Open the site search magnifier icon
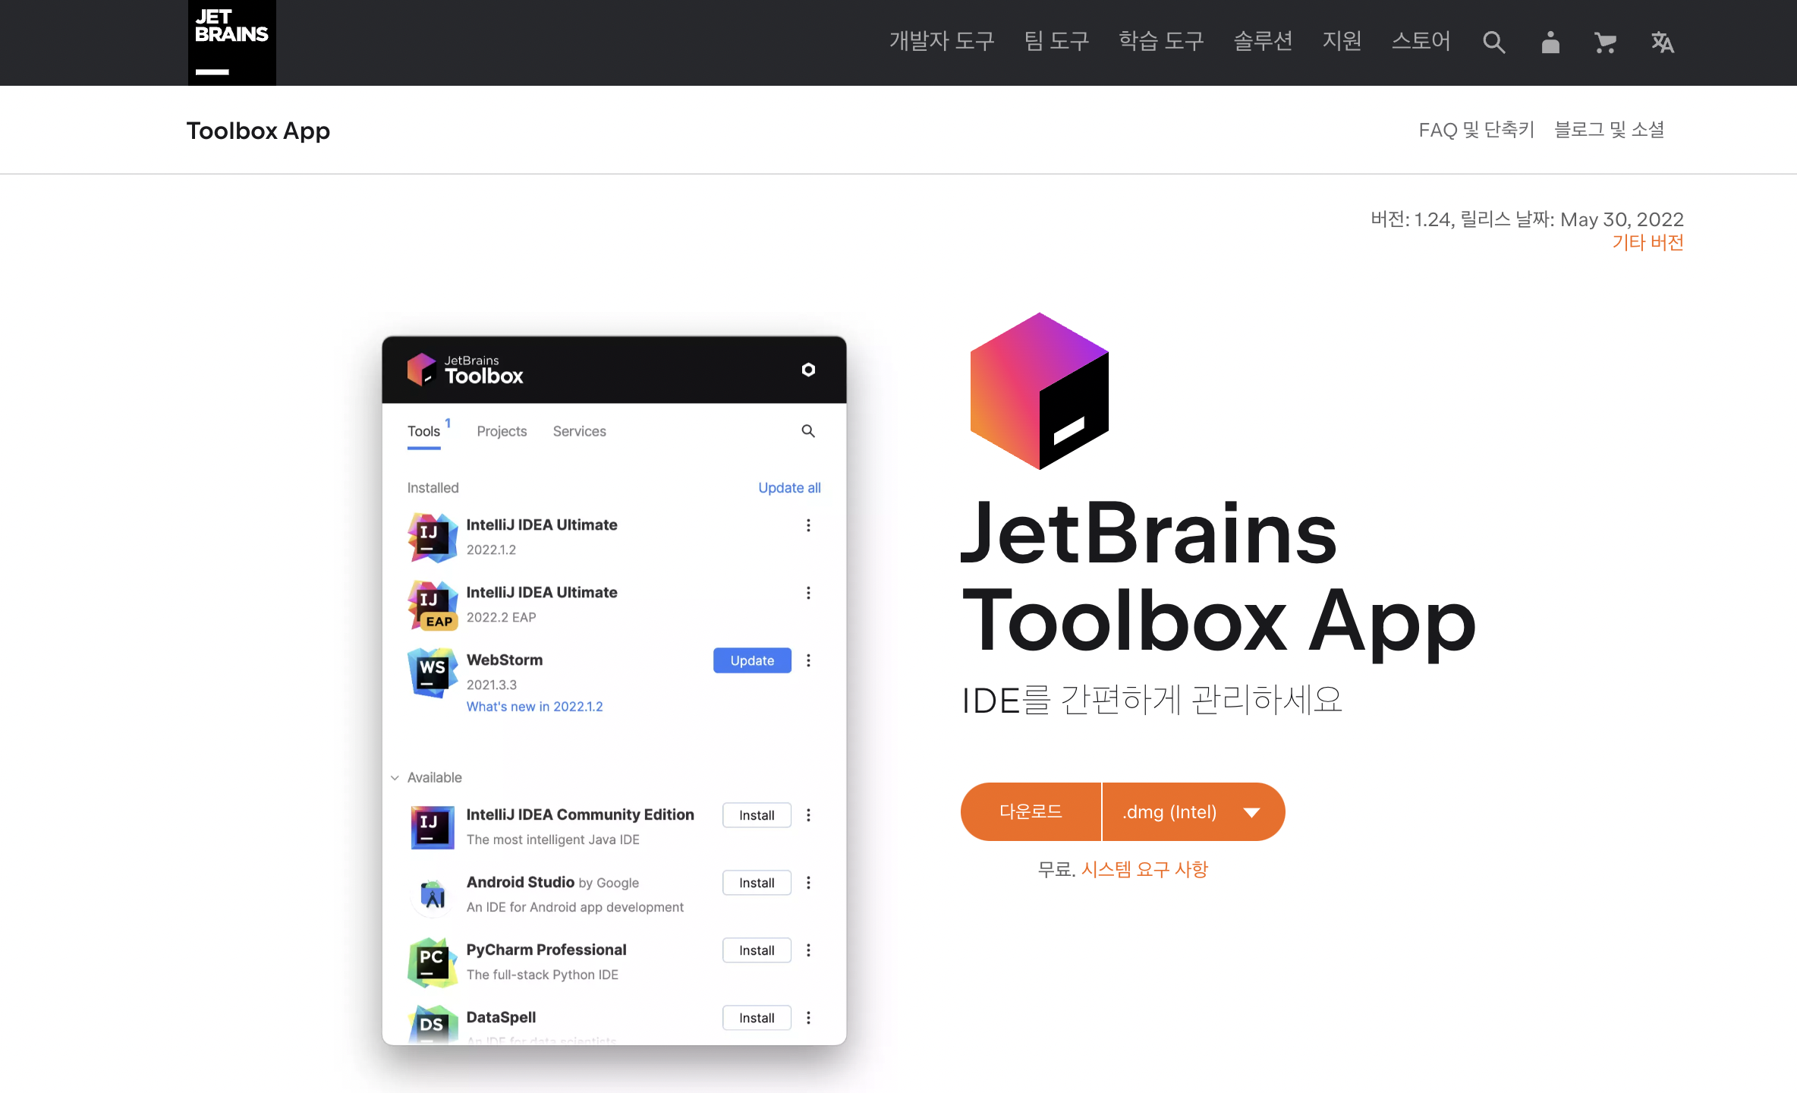 pos(1493,43)
